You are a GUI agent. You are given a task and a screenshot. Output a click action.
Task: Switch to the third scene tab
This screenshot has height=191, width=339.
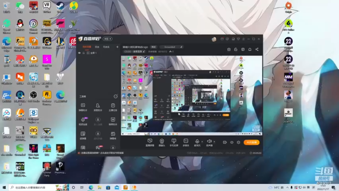106,47
